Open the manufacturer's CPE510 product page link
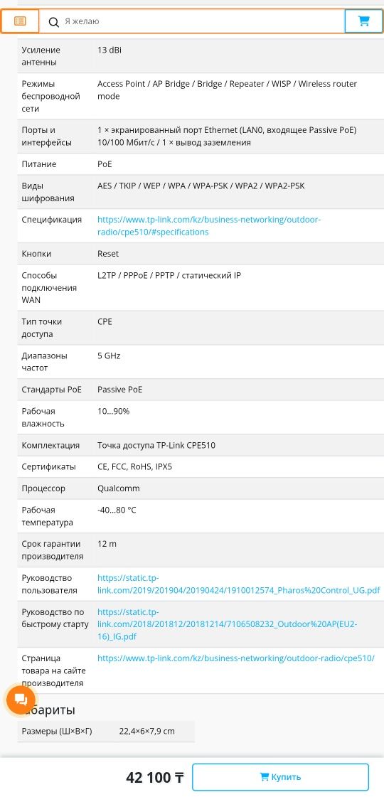 coord(235,658)
